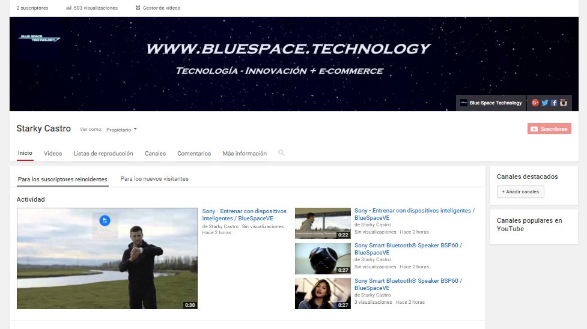Click the Canales destacados heading

527,177
